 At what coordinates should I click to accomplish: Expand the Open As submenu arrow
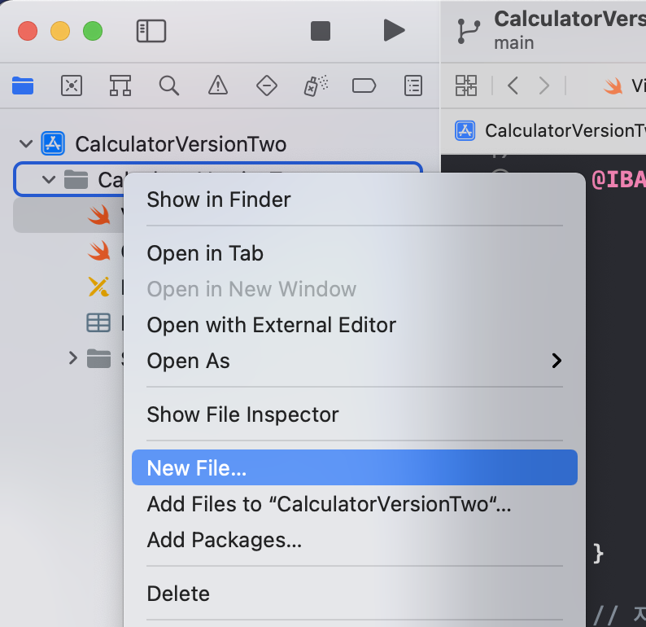557,361
